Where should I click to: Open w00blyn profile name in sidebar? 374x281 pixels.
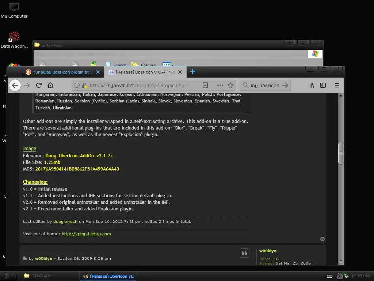(268, 251)
